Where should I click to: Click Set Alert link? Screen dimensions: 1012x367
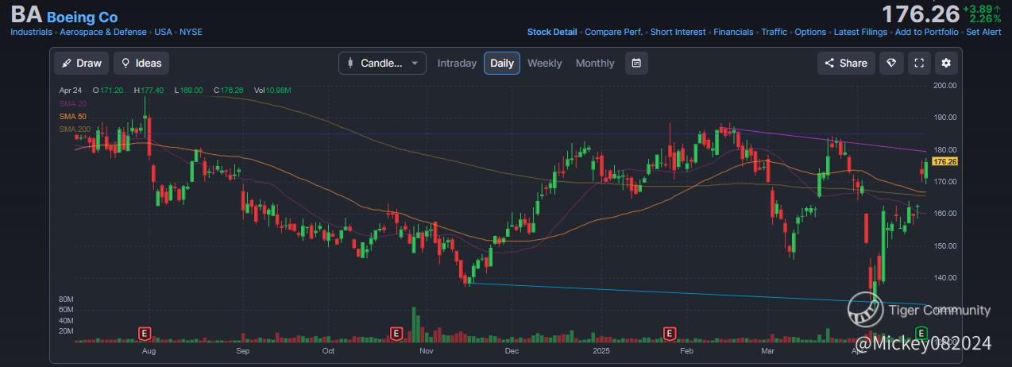(x=983, y=32)
